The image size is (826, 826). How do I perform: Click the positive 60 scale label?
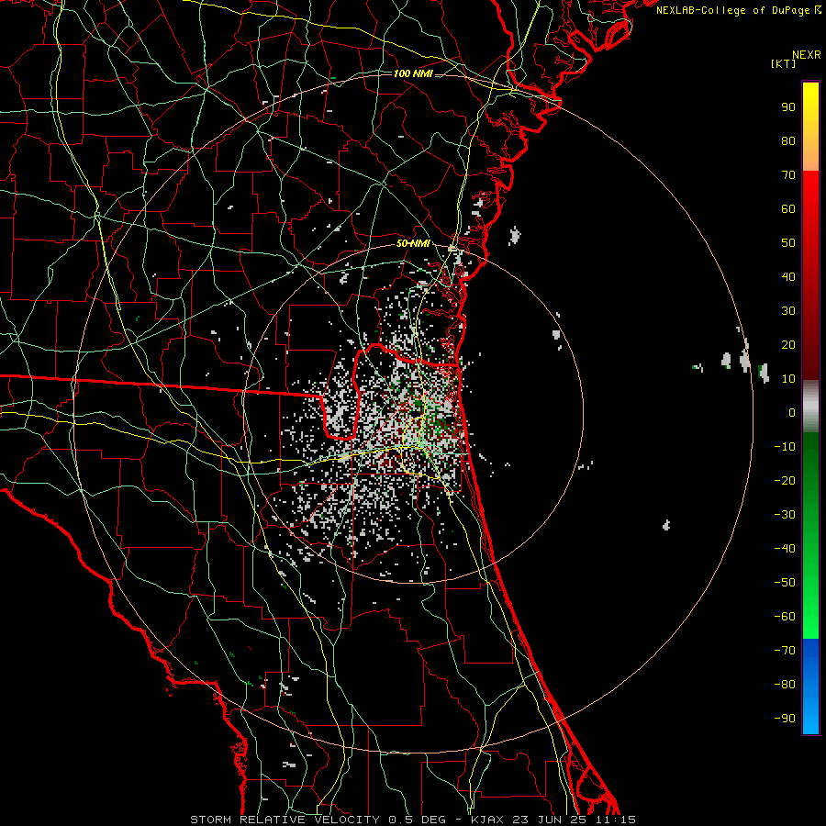coord(788,209)
